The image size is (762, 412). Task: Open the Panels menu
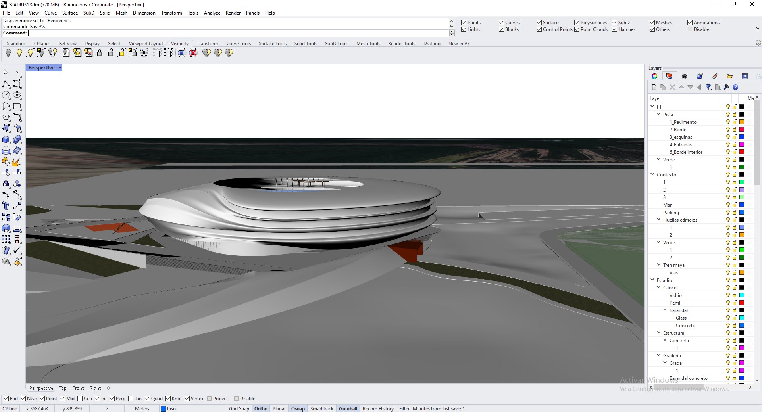pyautogui.click(x=252, y=13)
